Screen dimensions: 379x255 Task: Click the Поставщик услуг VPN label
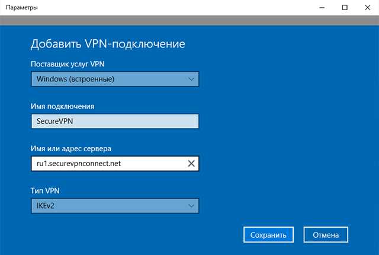click(x=68, y=64)
